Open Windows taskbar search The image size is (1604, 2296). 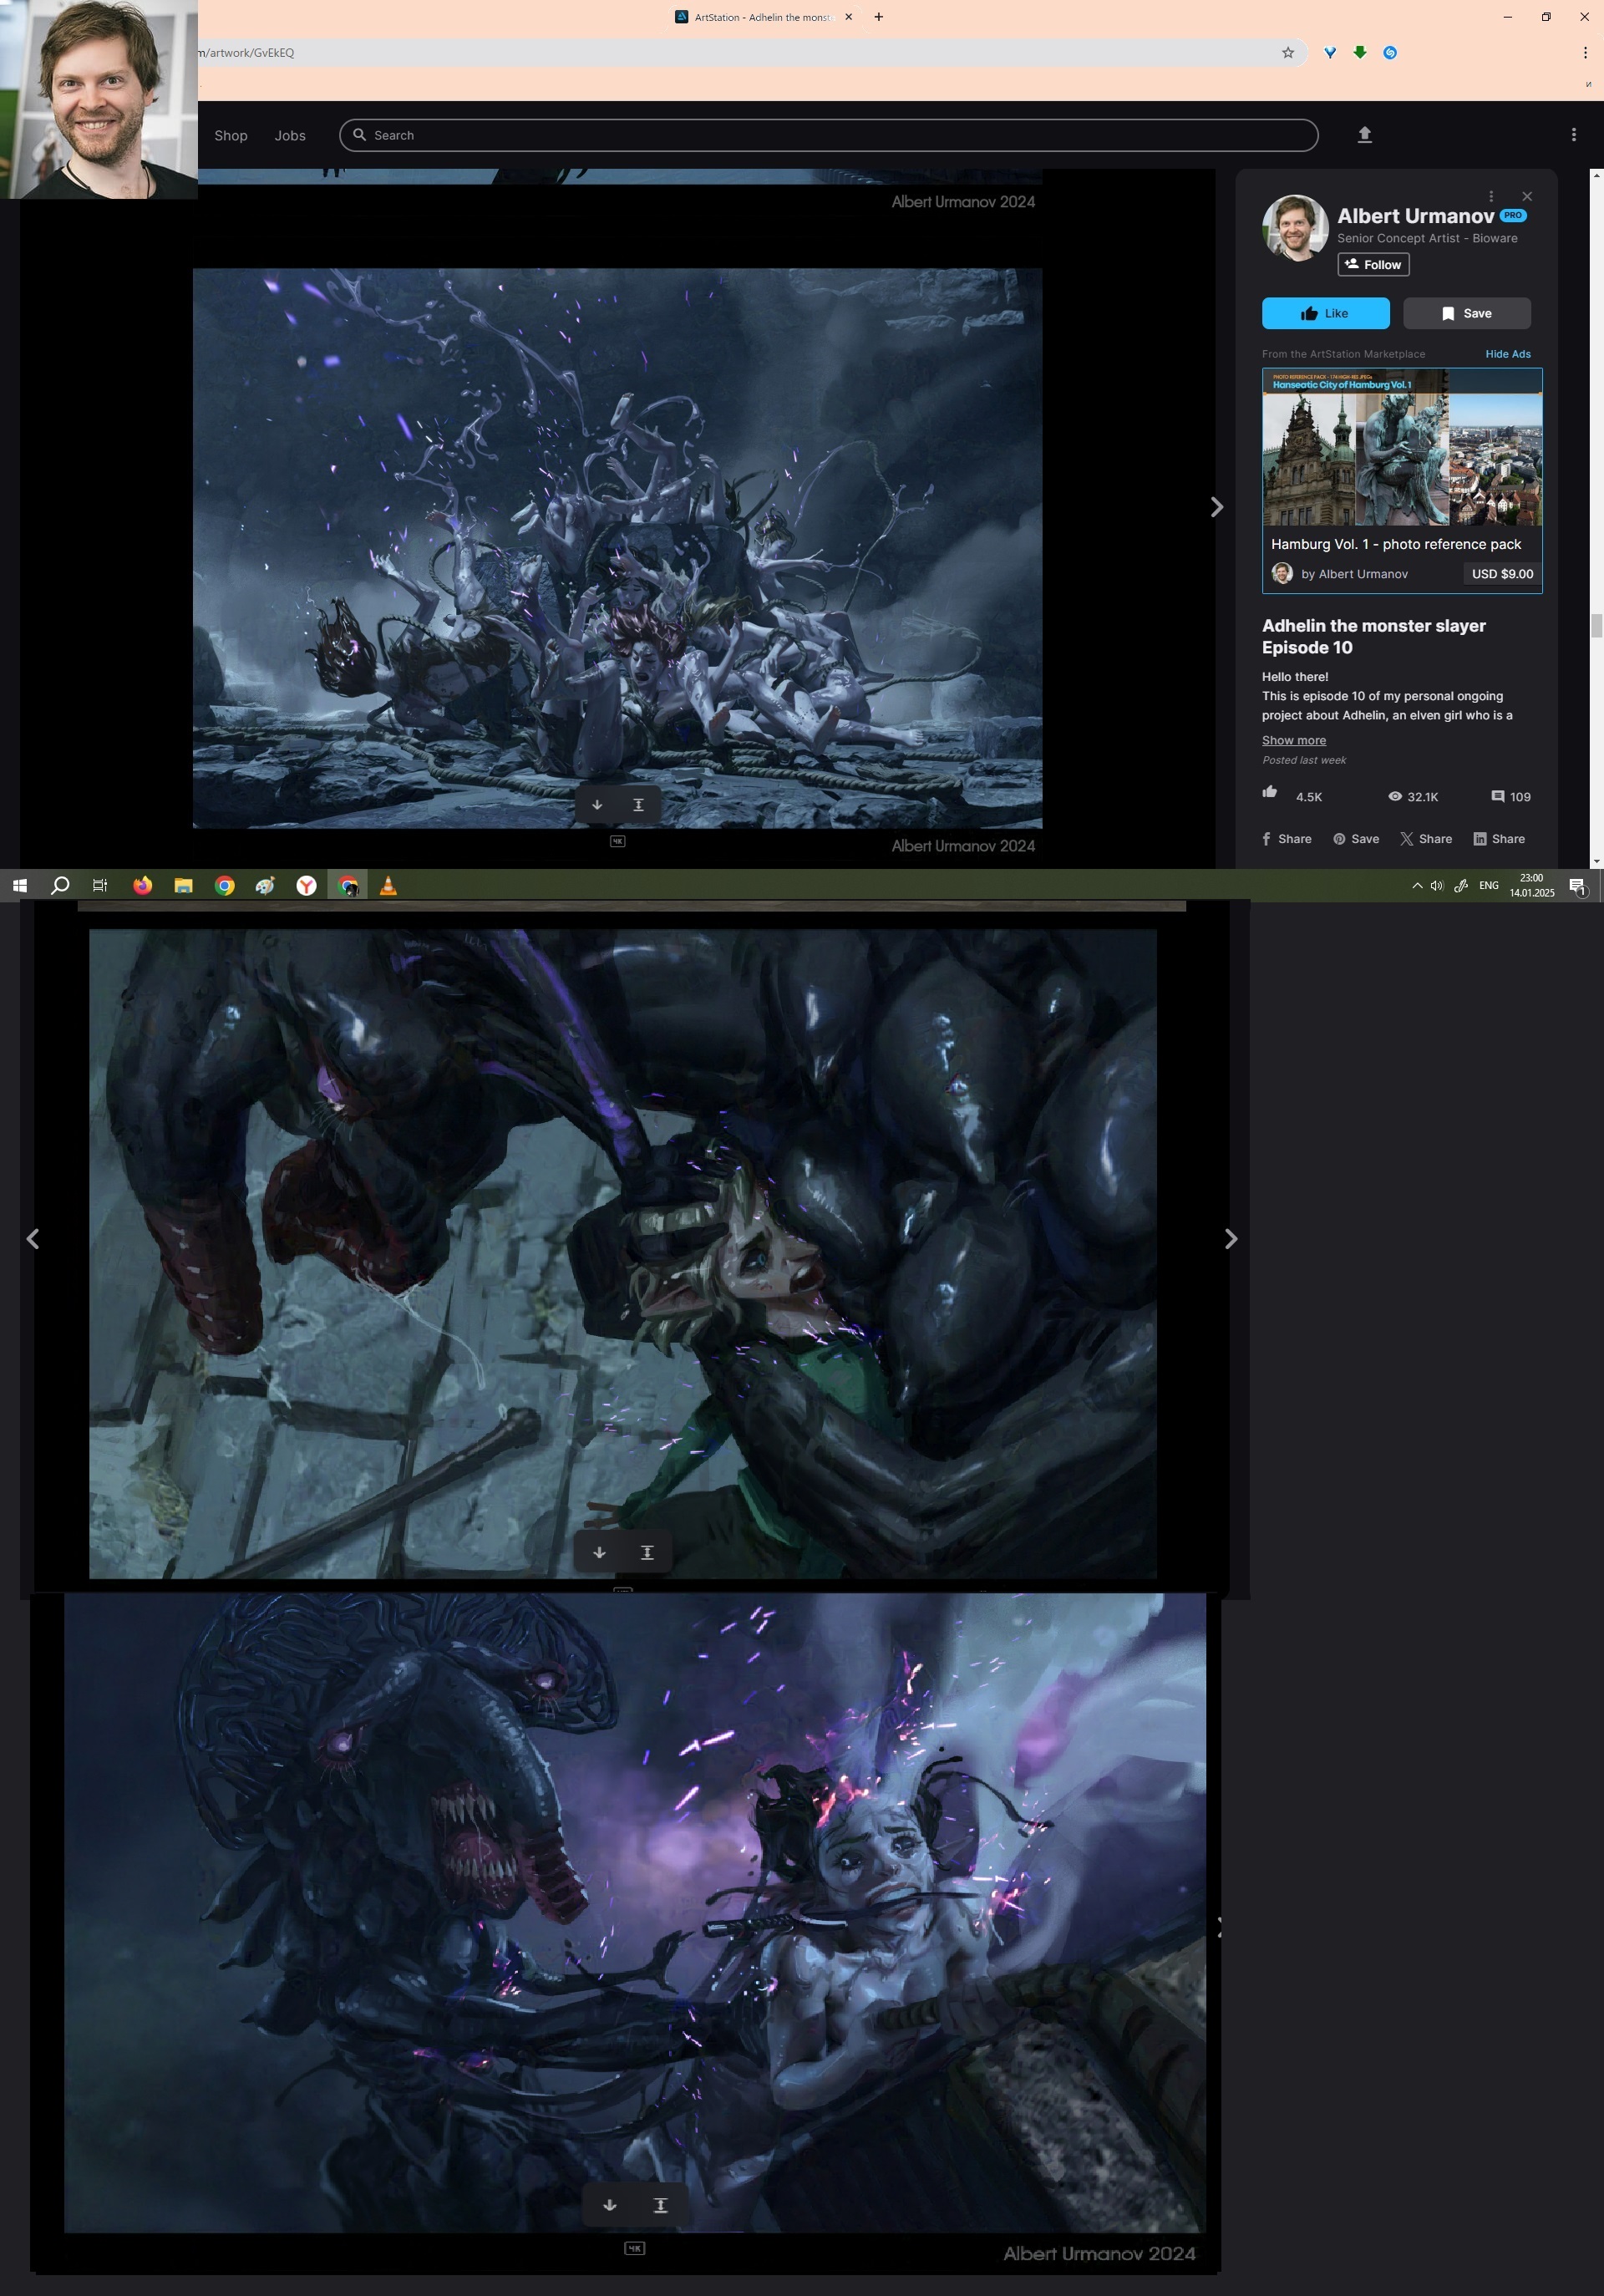point(60,885)
